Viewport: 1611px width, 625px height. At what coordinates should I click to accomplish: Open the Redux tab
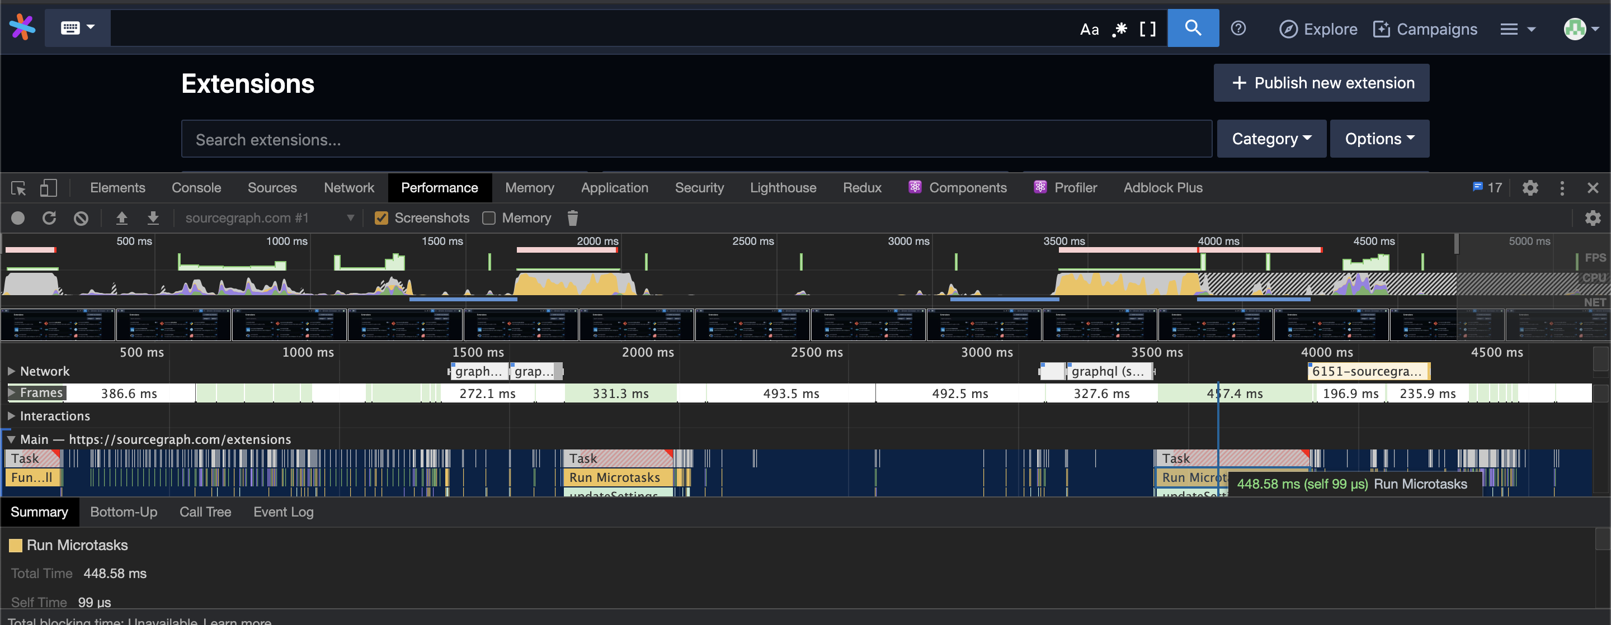(862, 187)
